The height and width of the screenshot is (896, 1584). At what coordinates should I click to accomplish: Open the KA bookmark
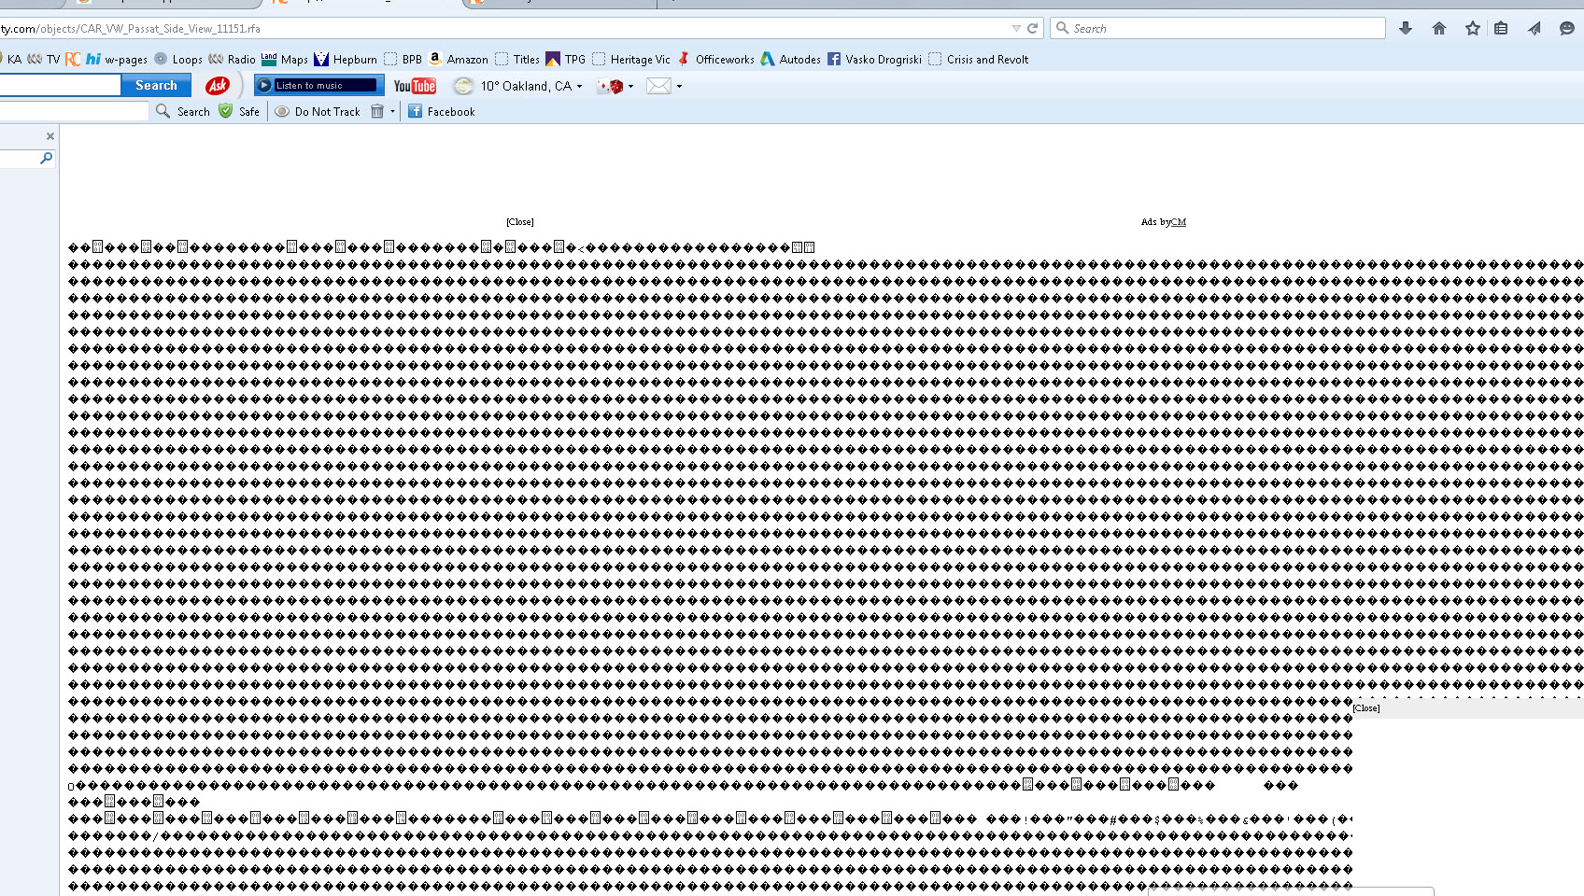click(14, 59)
